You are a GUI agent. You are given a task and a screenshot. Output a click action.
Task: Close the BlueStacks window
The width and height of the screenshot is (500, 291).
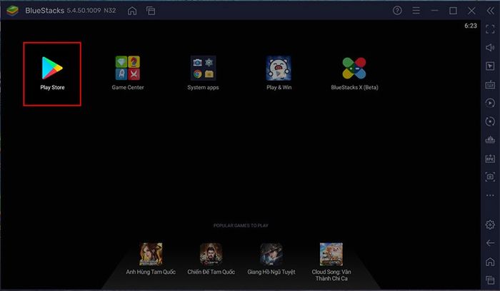click(x=471, y=11)
